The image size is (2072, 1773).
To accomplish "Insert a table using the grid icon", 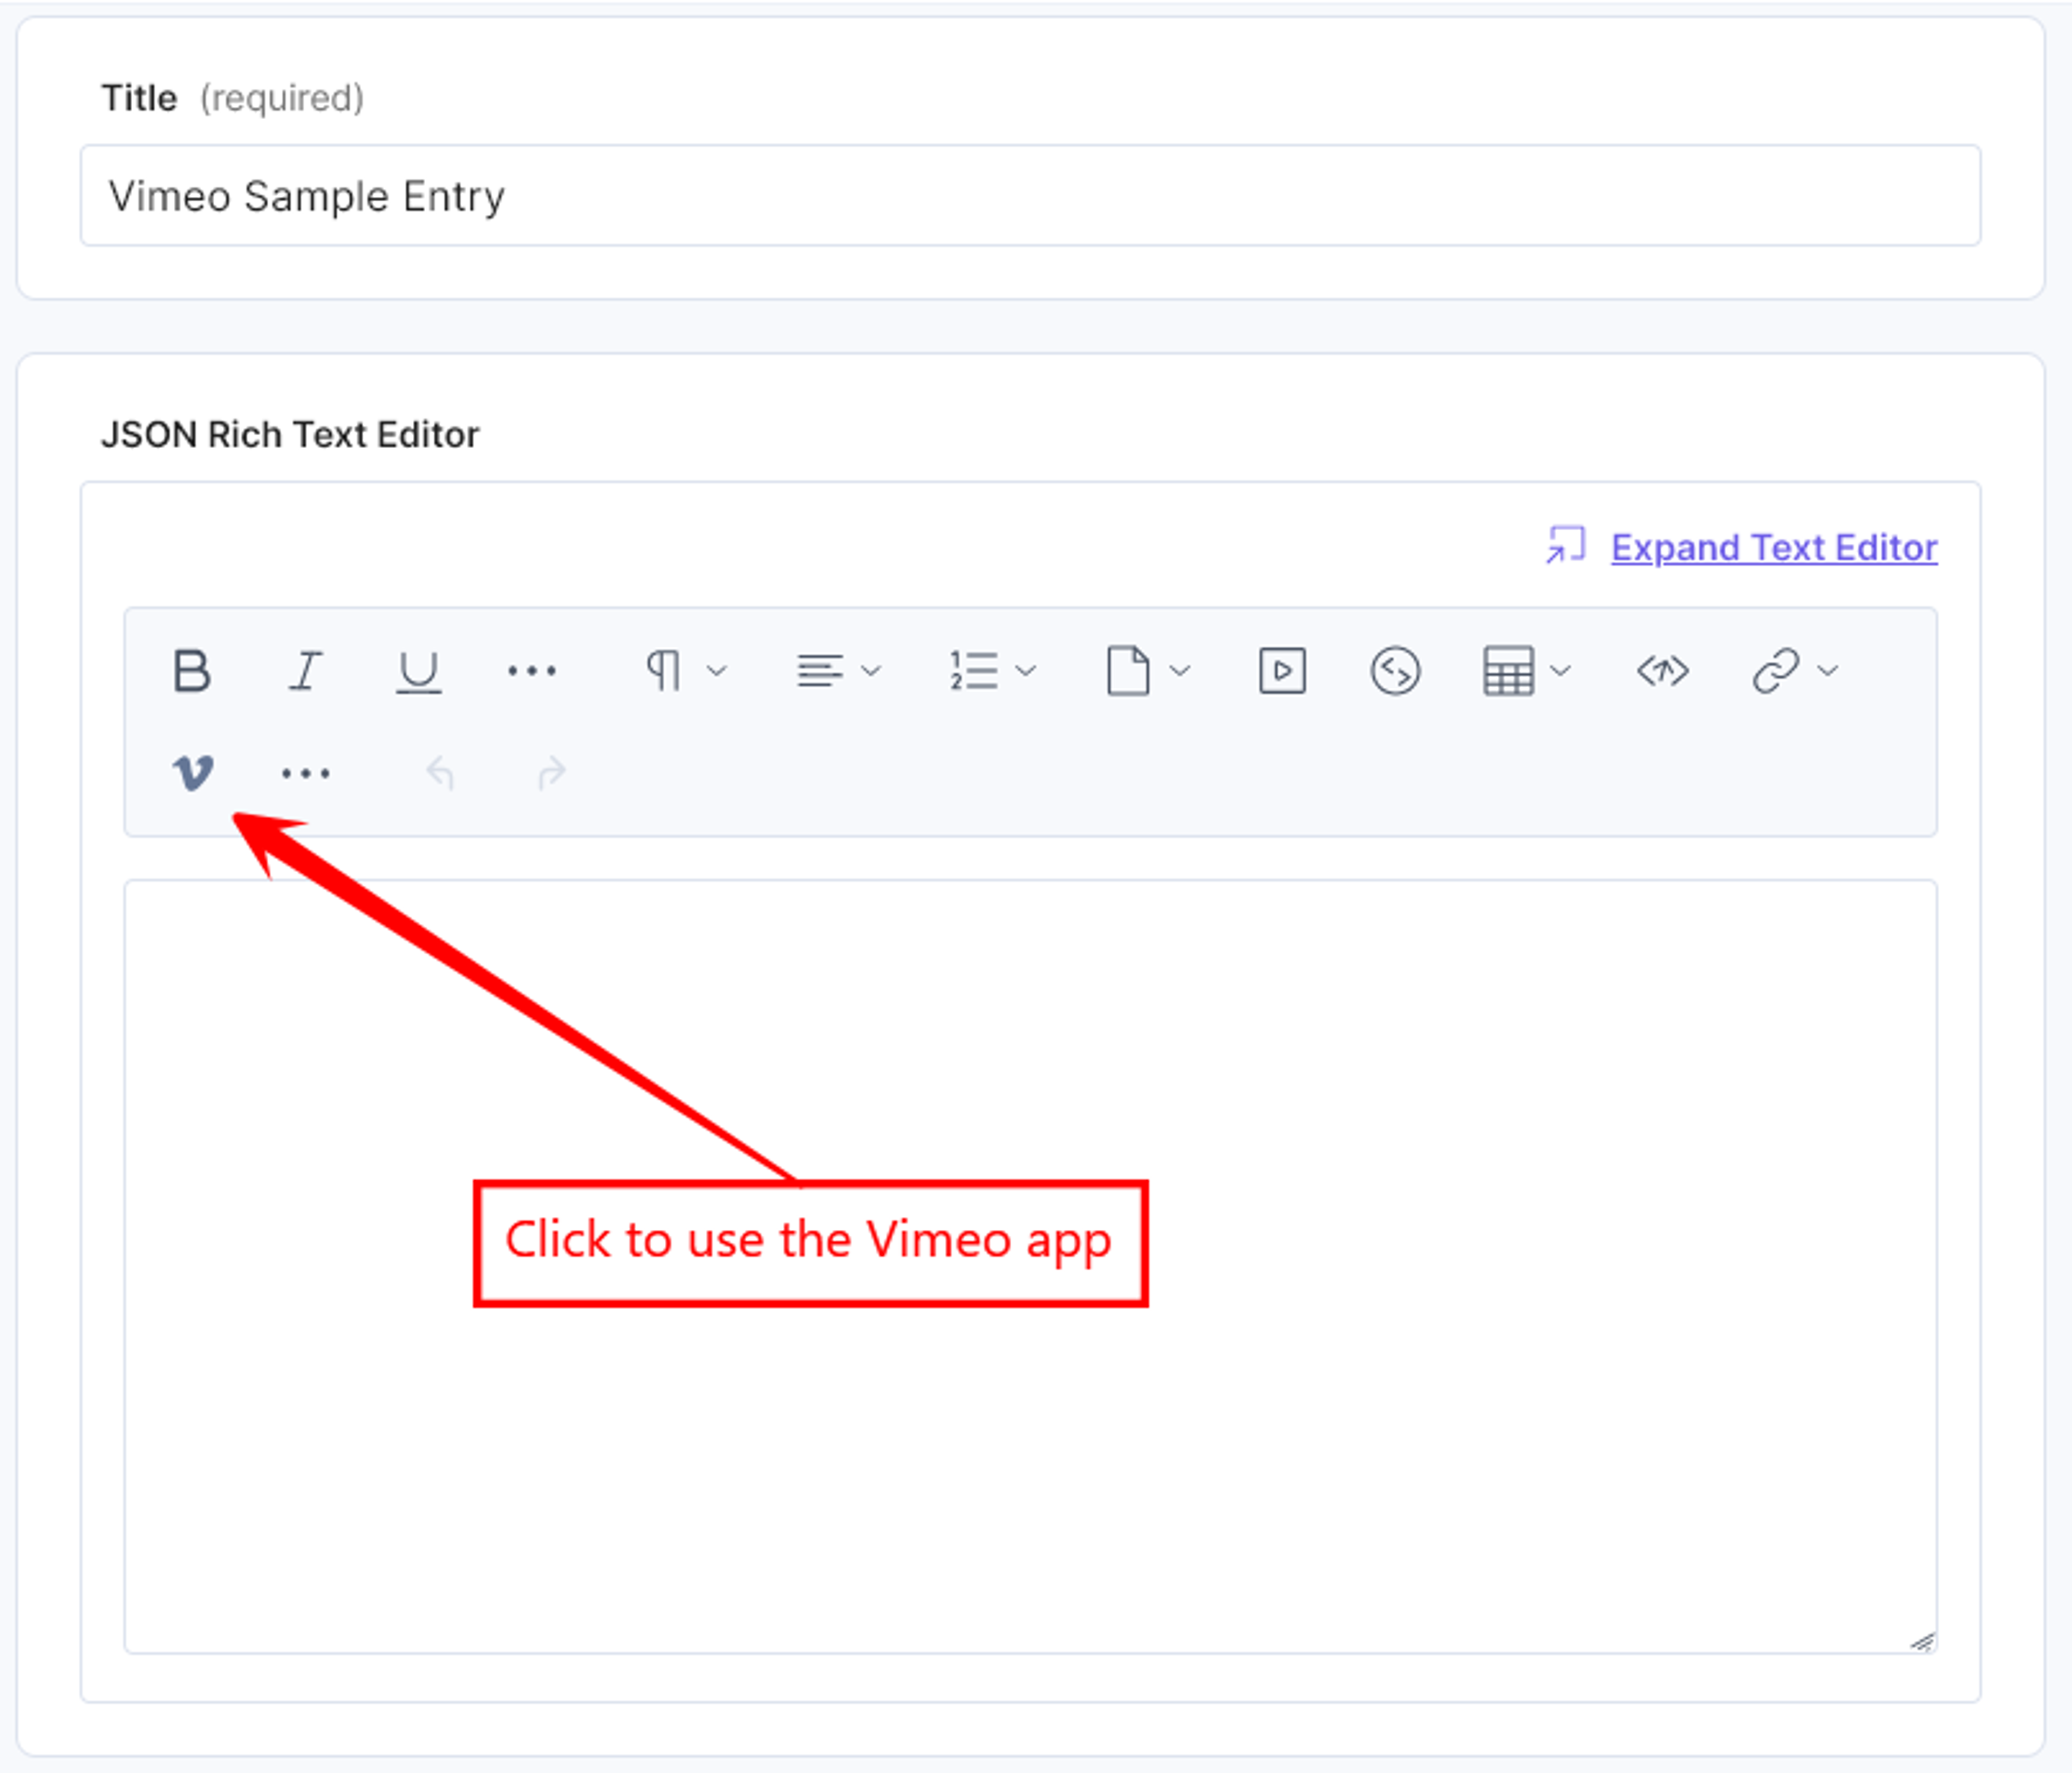I will point(1508,670).
